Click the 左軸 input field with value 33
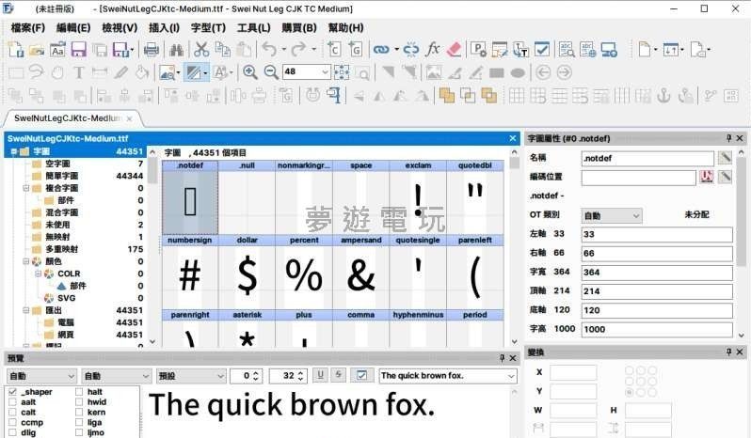Screen dimensions: 751x438 (x=656, y=234)
